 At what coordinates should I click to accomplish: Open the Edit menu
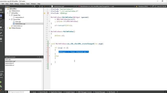[3, 4]
